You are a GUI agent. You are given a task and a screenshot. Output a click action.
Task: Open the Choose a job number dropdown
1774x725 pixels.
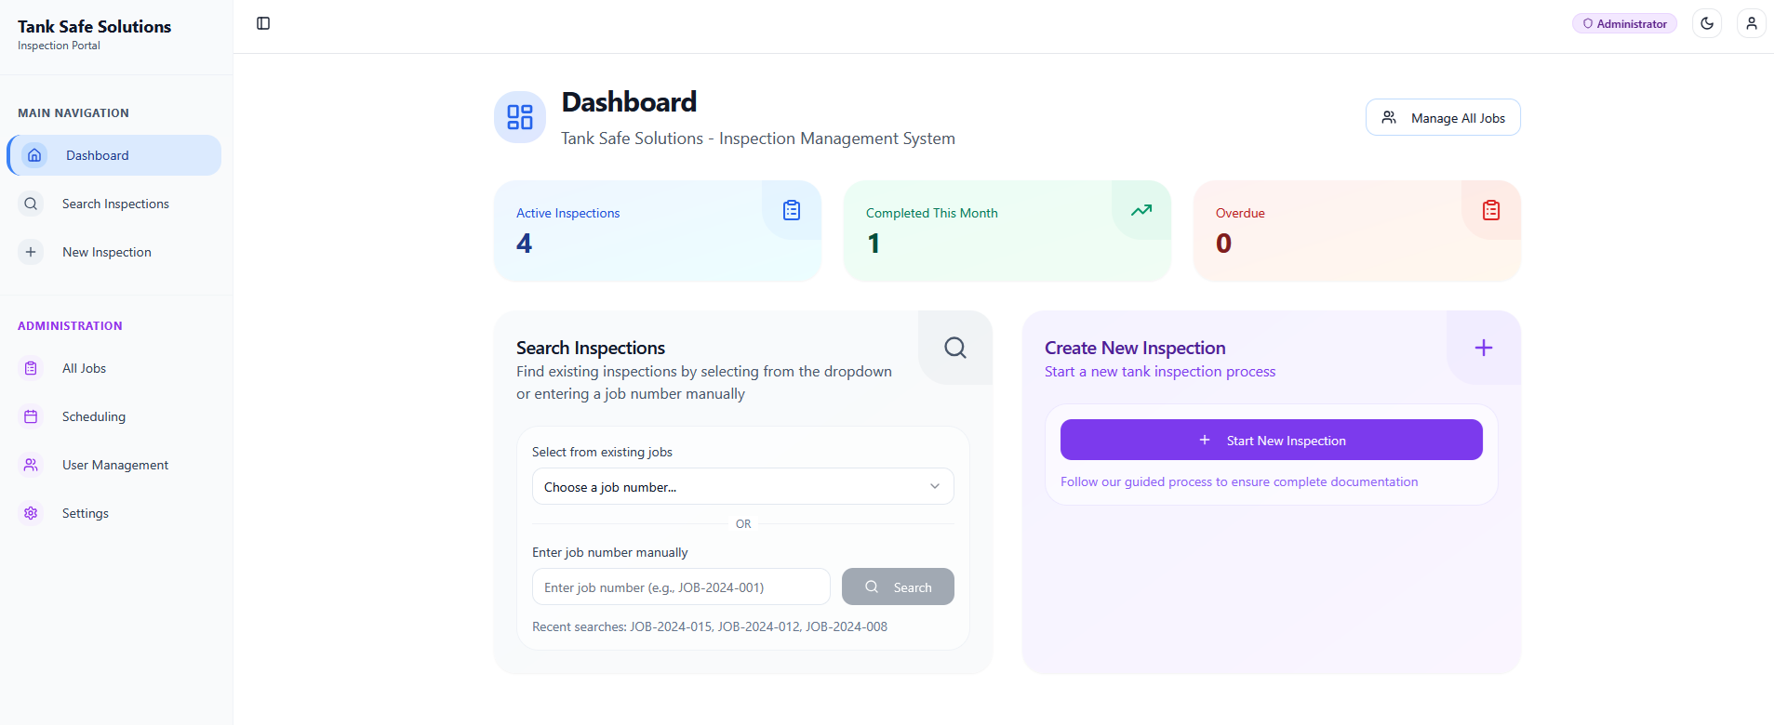click(742, 486)
